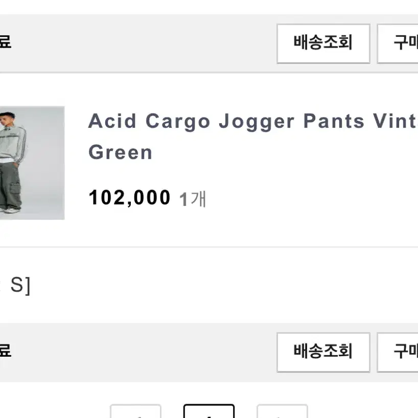Click the size option text ending in S]
The width and height of the screenshot is (418, 418).
tap(15, 286)
